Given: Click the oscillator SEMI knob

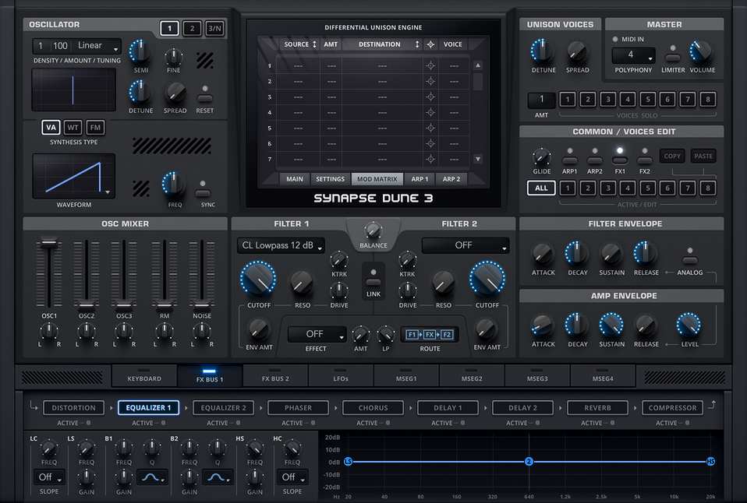Looking at the screenshot, I should [x=140, y=52].
